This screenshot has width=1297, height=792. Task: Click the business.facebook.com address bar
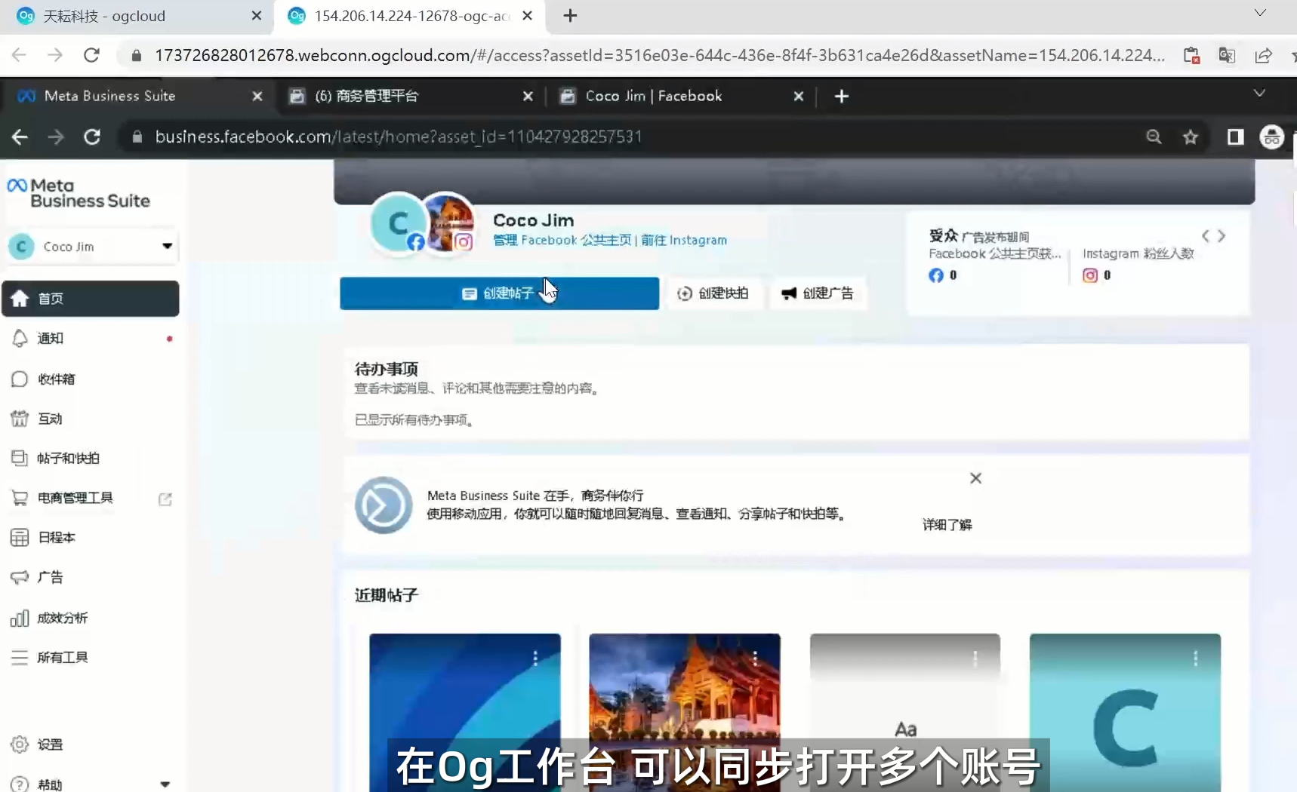(x=634, y=137)
